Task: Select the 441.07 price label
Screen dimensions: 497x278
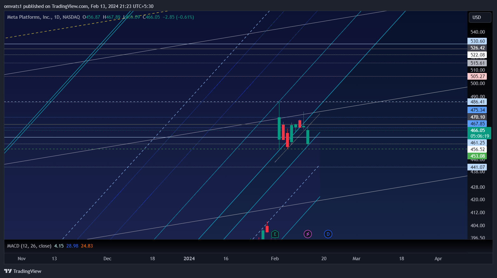Action: (x=477, y=167)
